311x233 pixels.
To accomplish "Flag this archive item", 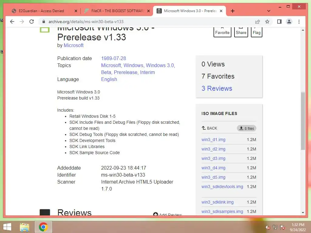I will tap(256, 32).
